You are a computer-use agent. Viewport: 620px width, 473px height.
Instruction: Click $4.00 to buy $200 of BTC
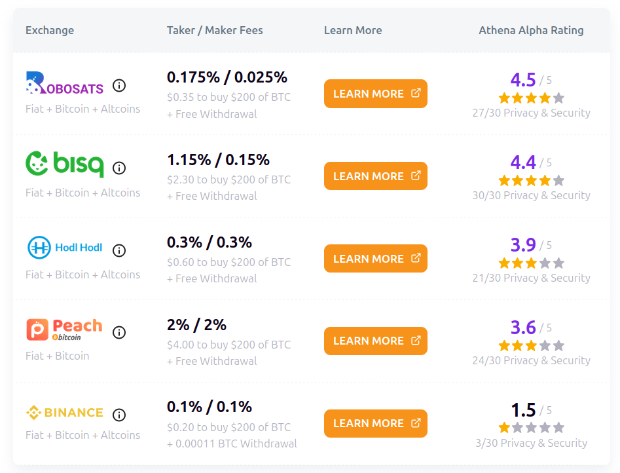click(228, 345)
